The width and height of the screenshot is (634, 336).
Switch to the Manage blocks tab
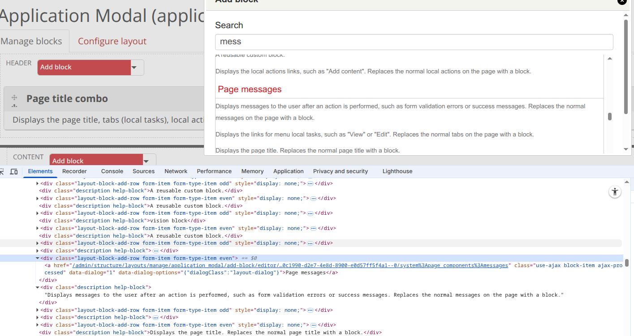point(31,41)
